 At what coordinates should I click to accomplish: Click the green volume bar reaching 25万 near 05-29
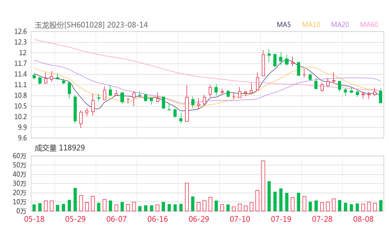75,199
